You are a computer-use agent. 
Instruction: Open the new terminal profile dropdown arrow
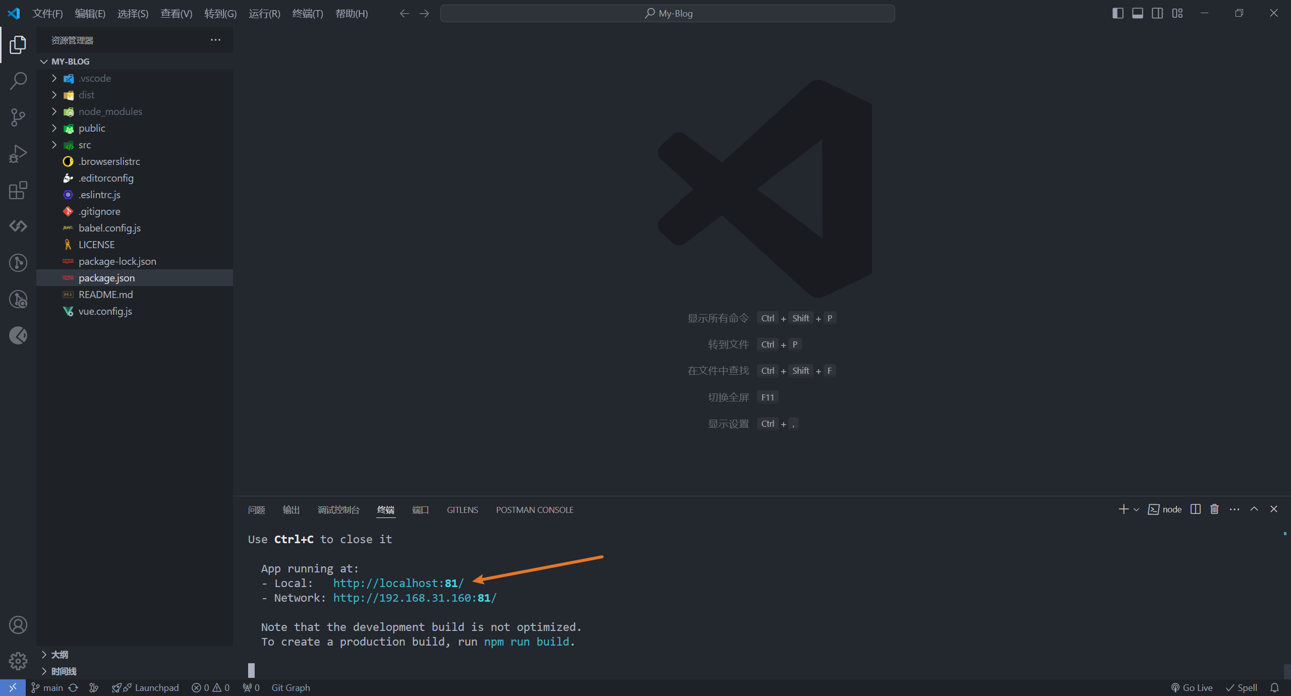pos(1136,509)
